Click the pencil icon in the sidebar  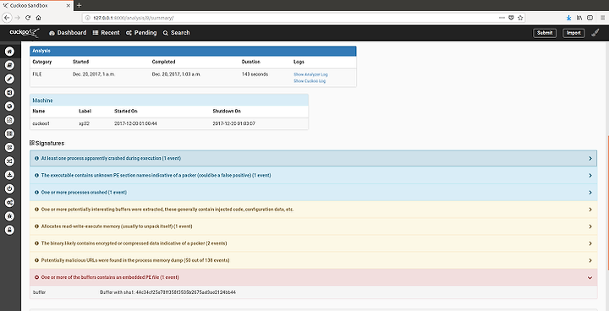[x=9, y=79]
